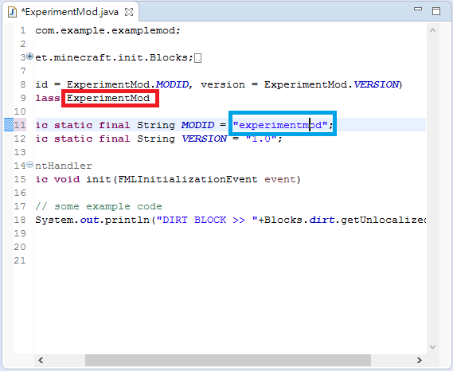Minimize the editor panel
453x371 pixels.
[418, 9]
